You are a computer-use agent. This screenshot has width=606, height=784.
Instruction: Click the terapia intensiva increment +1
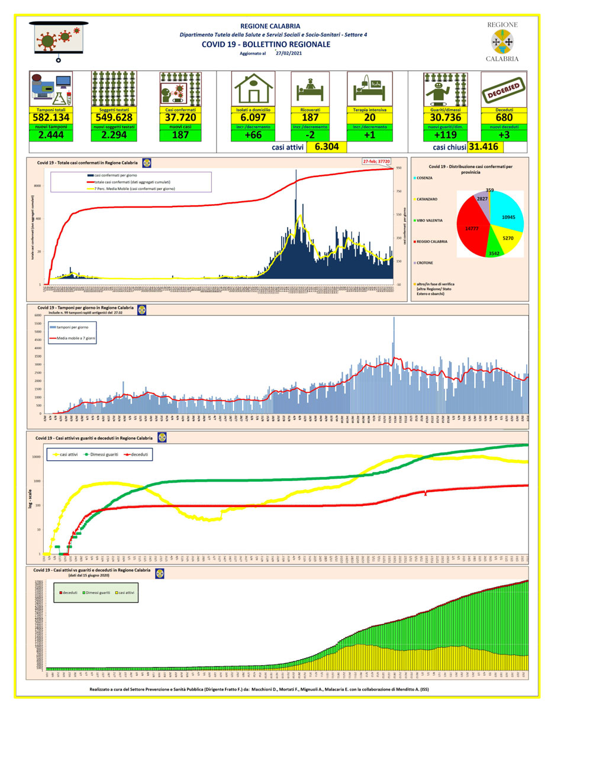tap(370, 135)
